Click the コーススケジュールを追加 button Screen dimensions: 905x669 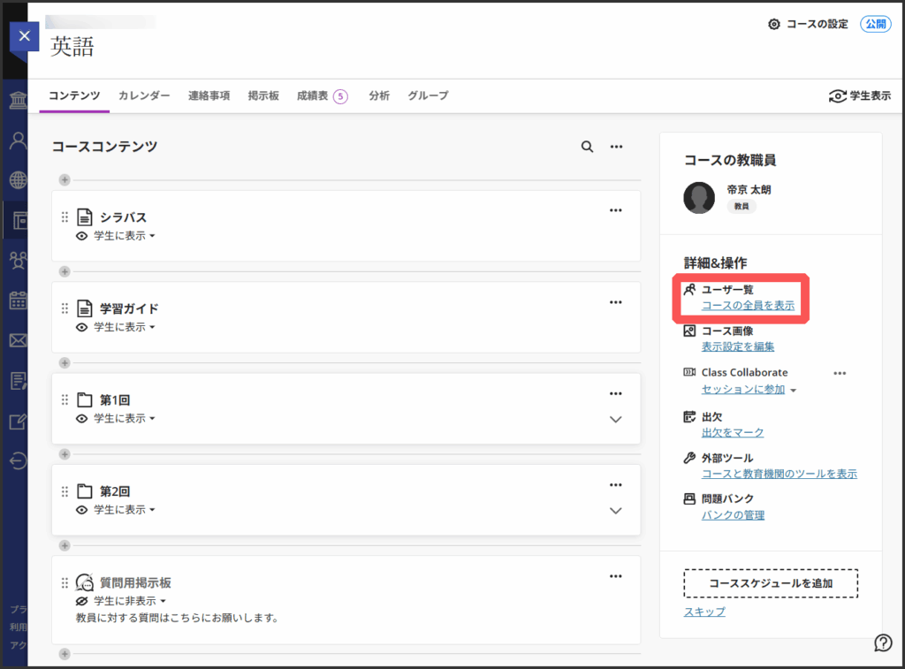[771, 583]
